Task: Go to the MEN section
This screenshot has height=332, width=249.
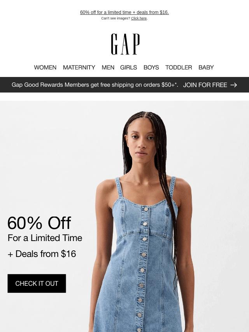Action: coord(108,67)
